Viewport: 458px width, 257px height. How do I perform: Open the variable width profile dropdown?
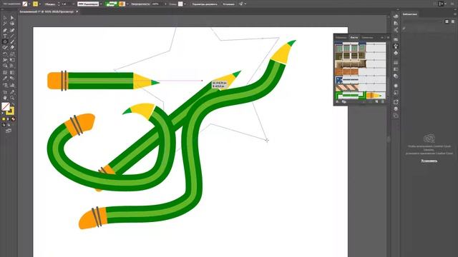[101, 4]
